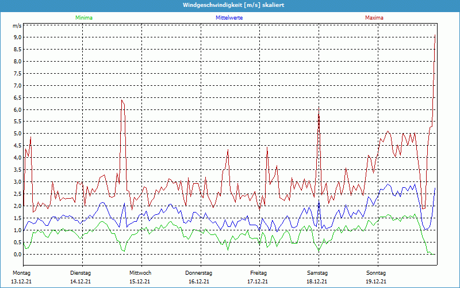Viewport: 460px width, 288px height.
Task: Click the '0,0' y-axis value
Action: [17, 254]
